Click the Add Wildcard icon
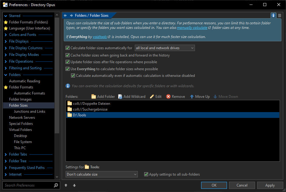The height and width of the screenshot is (192, 286). (x=120, y=97)
